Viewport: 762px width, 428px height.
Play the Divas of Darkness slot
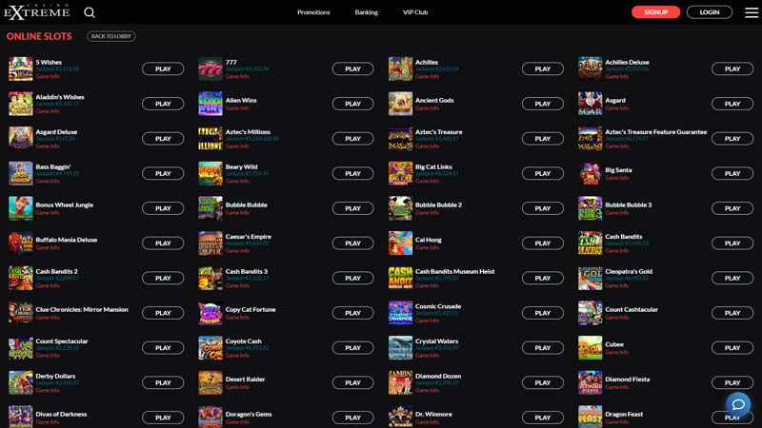[163, 418]
